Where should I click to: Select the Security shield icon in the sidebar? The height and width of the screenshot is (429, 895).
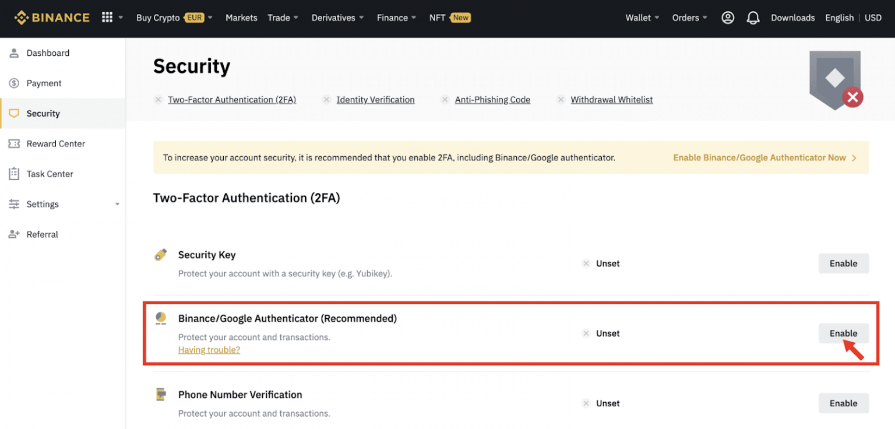14,113
